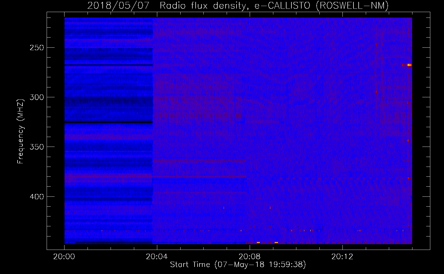Click the 250 frequency tick label
The image size is (444, 274).
click(x=37, y=48)
